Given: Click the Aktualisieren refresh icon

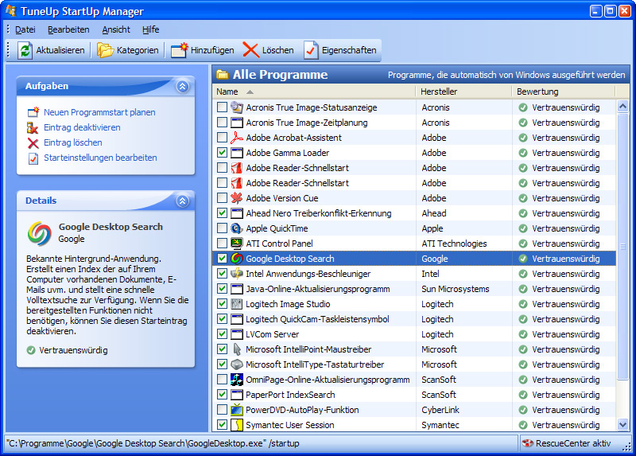Looking at the screenshot, I should [x=25, y=50].
